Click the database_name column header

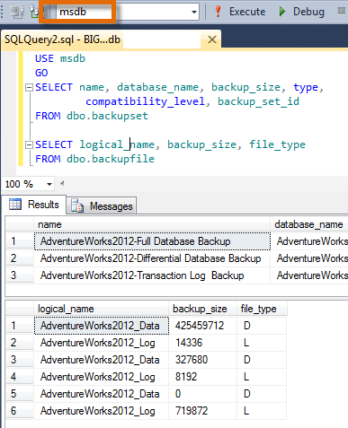pyautogui.click(x=308, y=224)
